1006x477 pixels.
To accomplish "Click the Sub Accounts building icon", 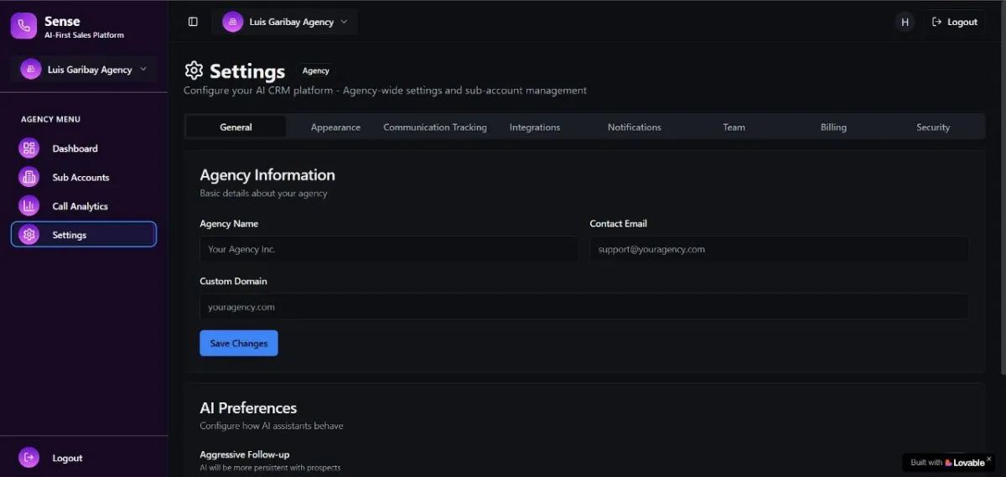I will click(29, 178).
